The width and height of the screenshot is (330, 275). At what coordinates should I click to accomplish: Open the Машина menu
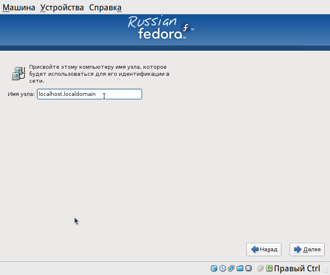[x=19, y=7]
